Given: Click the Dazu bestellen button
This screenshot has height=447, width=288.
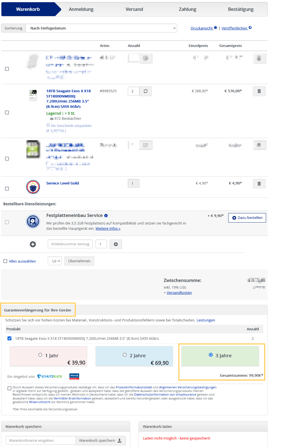Looking at the screenshot, I should [x=247, y=218].
